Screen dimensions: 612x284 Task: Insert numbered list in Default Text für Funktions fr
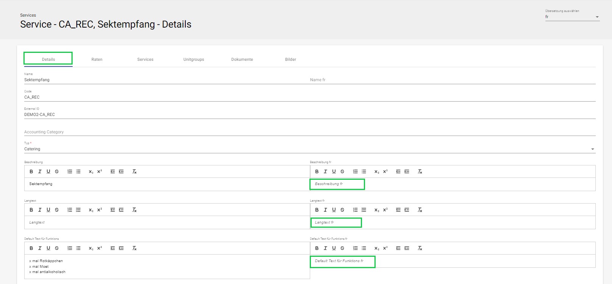[x=355, y=248]
